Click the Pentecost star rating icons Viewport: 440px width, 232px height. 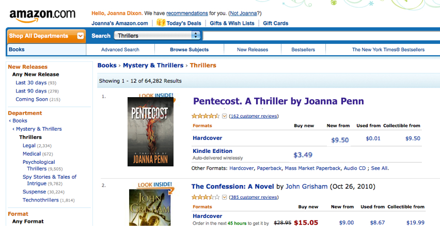click(206, 116)
